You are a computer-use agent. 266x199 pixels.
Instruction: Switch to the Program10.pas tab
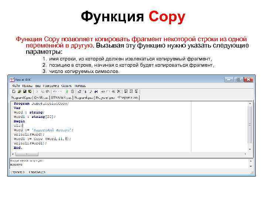[21, 98]
